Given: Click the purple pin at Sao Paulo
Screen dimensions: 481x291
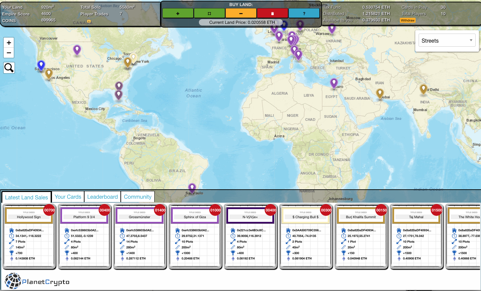Looking at the screenshot, I should 192,188.
